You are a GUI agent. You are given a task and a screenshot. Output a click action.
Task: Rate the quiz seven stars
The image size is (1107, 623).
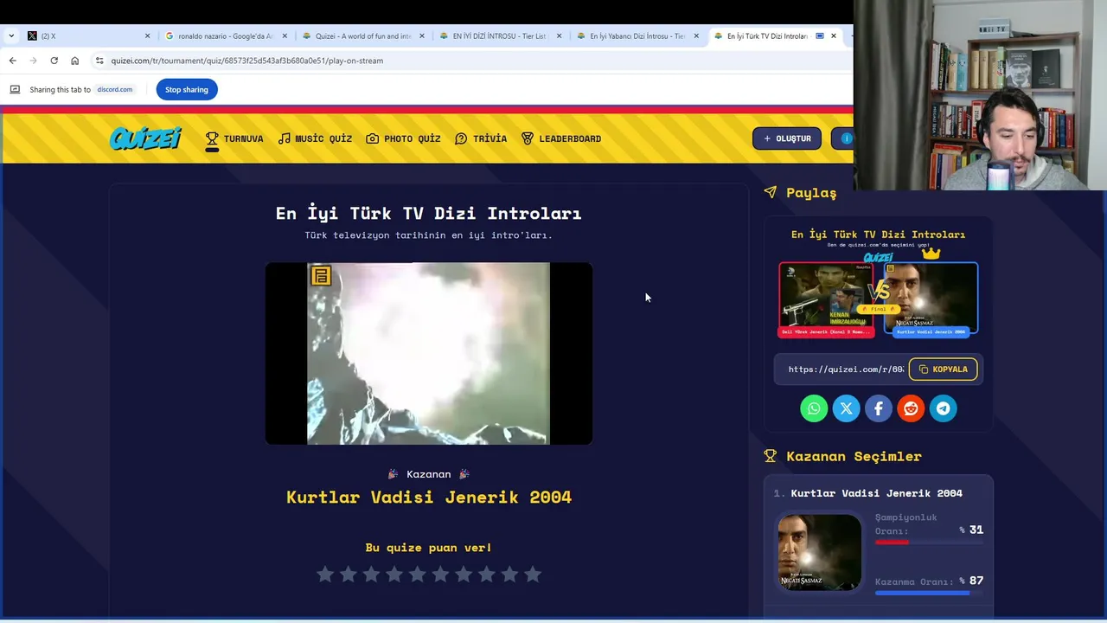[x=464, y=575]
